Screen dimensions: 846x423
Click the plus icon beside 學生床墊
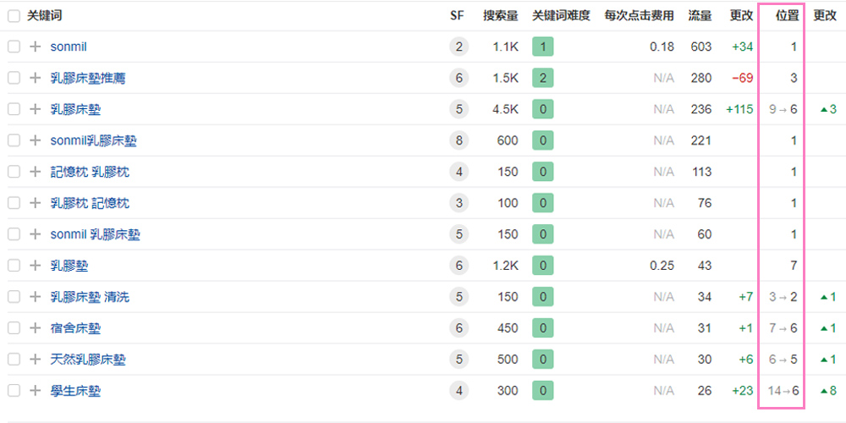pyautogui.click(x=35, y=392)
